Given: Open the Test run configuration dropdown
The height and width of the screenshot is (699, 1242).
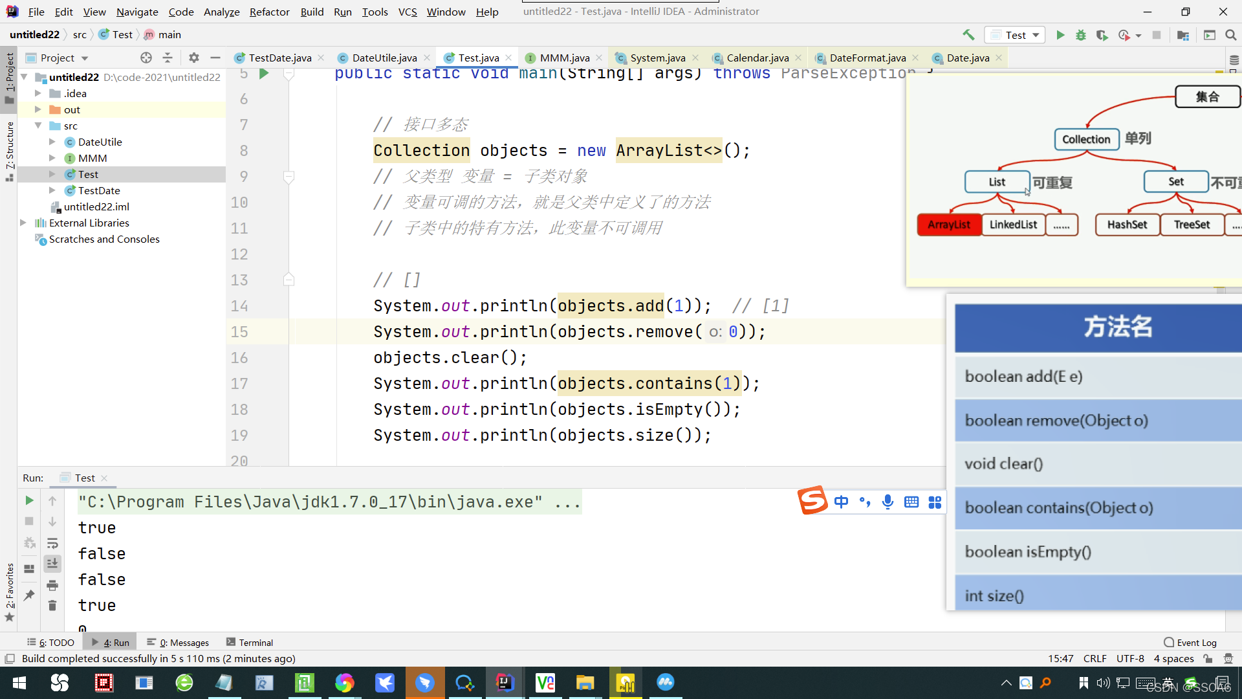Looking at the screenshot, I should 1015,35.
